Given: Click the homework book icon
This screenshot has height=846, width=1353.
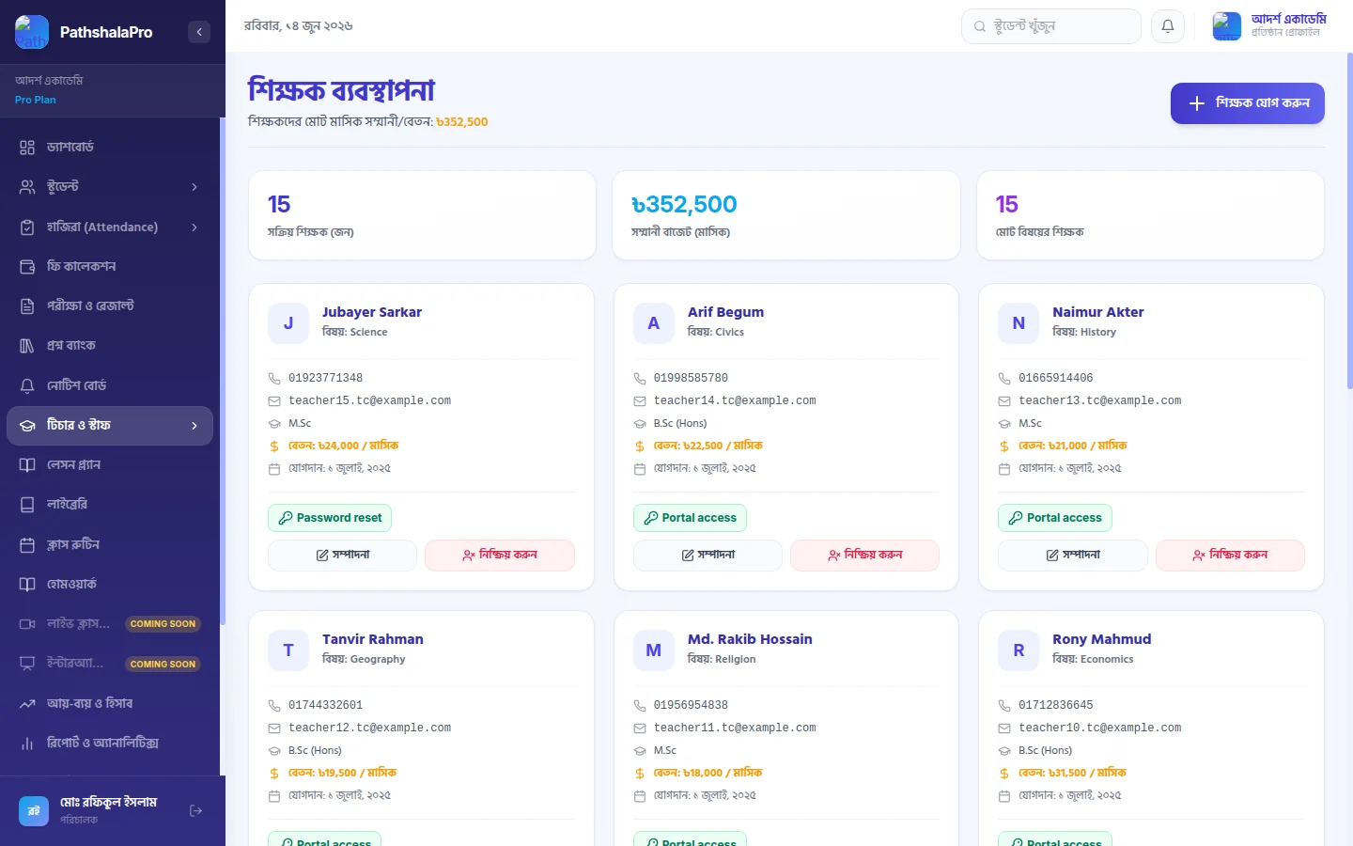Looking at the screenshot, I should click(27, 585).
